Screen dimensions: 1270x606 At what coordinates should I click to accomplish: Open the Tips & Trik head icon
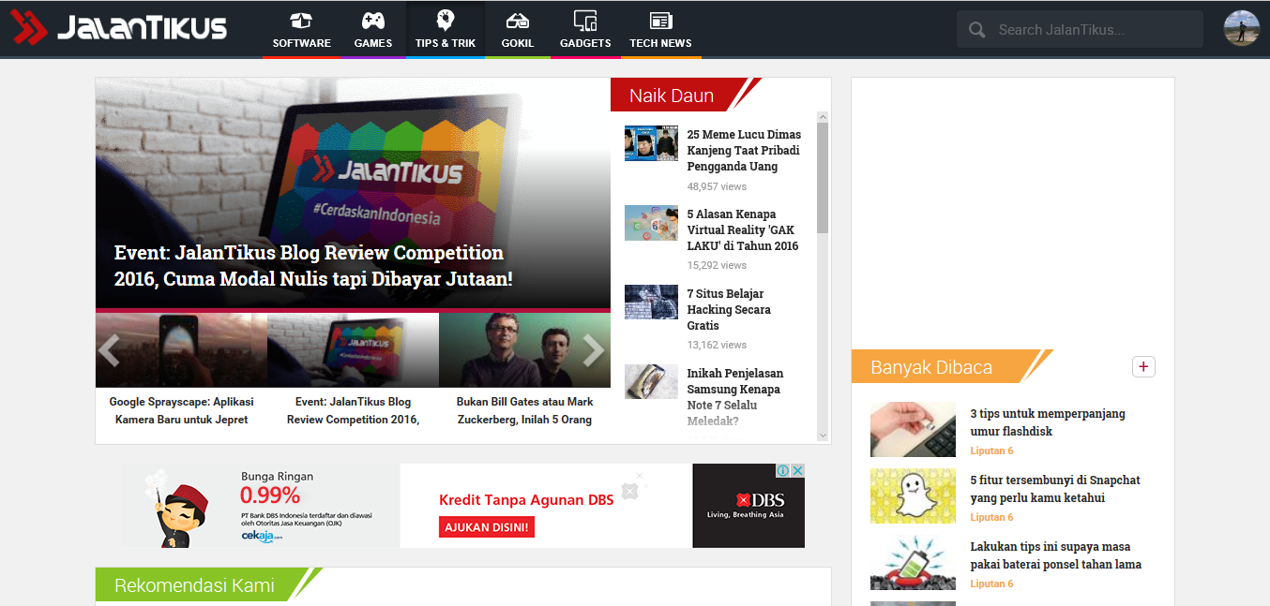point(446,21)
